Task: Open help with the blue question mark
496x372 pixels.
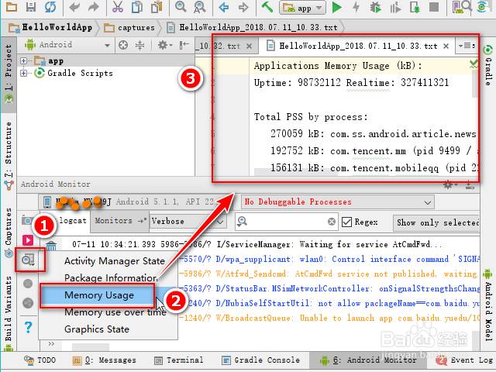Action: [x=28, y=327]
